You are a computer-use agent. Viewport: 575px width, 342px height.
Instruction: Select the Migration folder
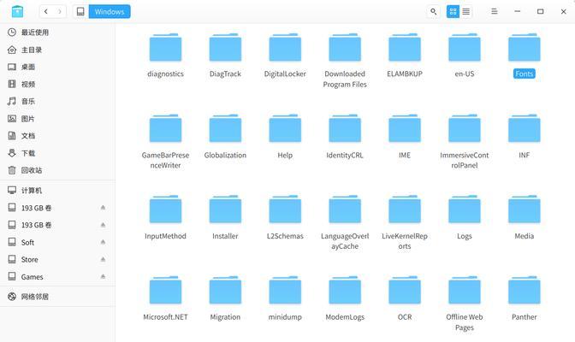pyautogui.click(x=225, y=298)
